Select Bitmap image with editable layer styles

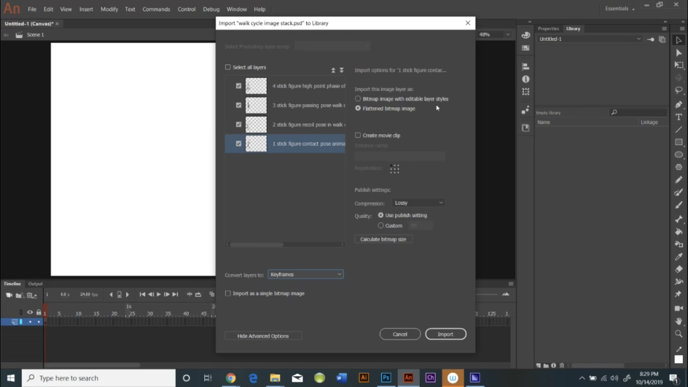click(x=358, y=99)
